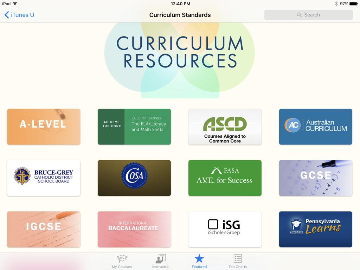
Task: Tap the magnifying glass search icon
Action: click(299, 15)
